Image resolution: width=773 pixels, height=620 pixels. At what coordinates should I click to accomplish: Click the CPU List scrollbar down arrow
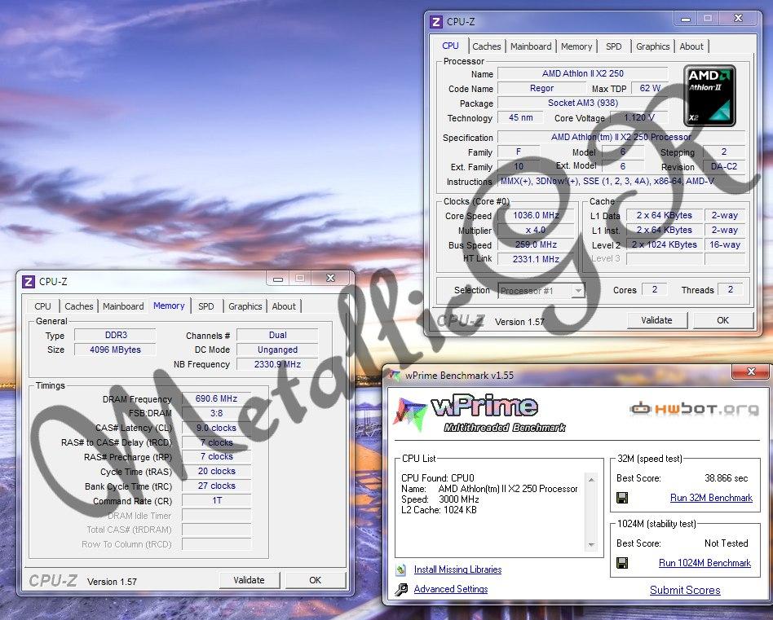tap(591, 545)
